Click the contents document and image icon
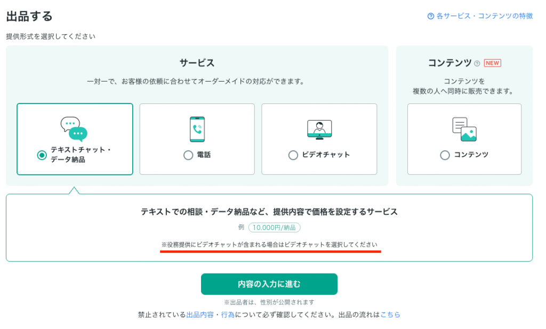 click(464, 129)
